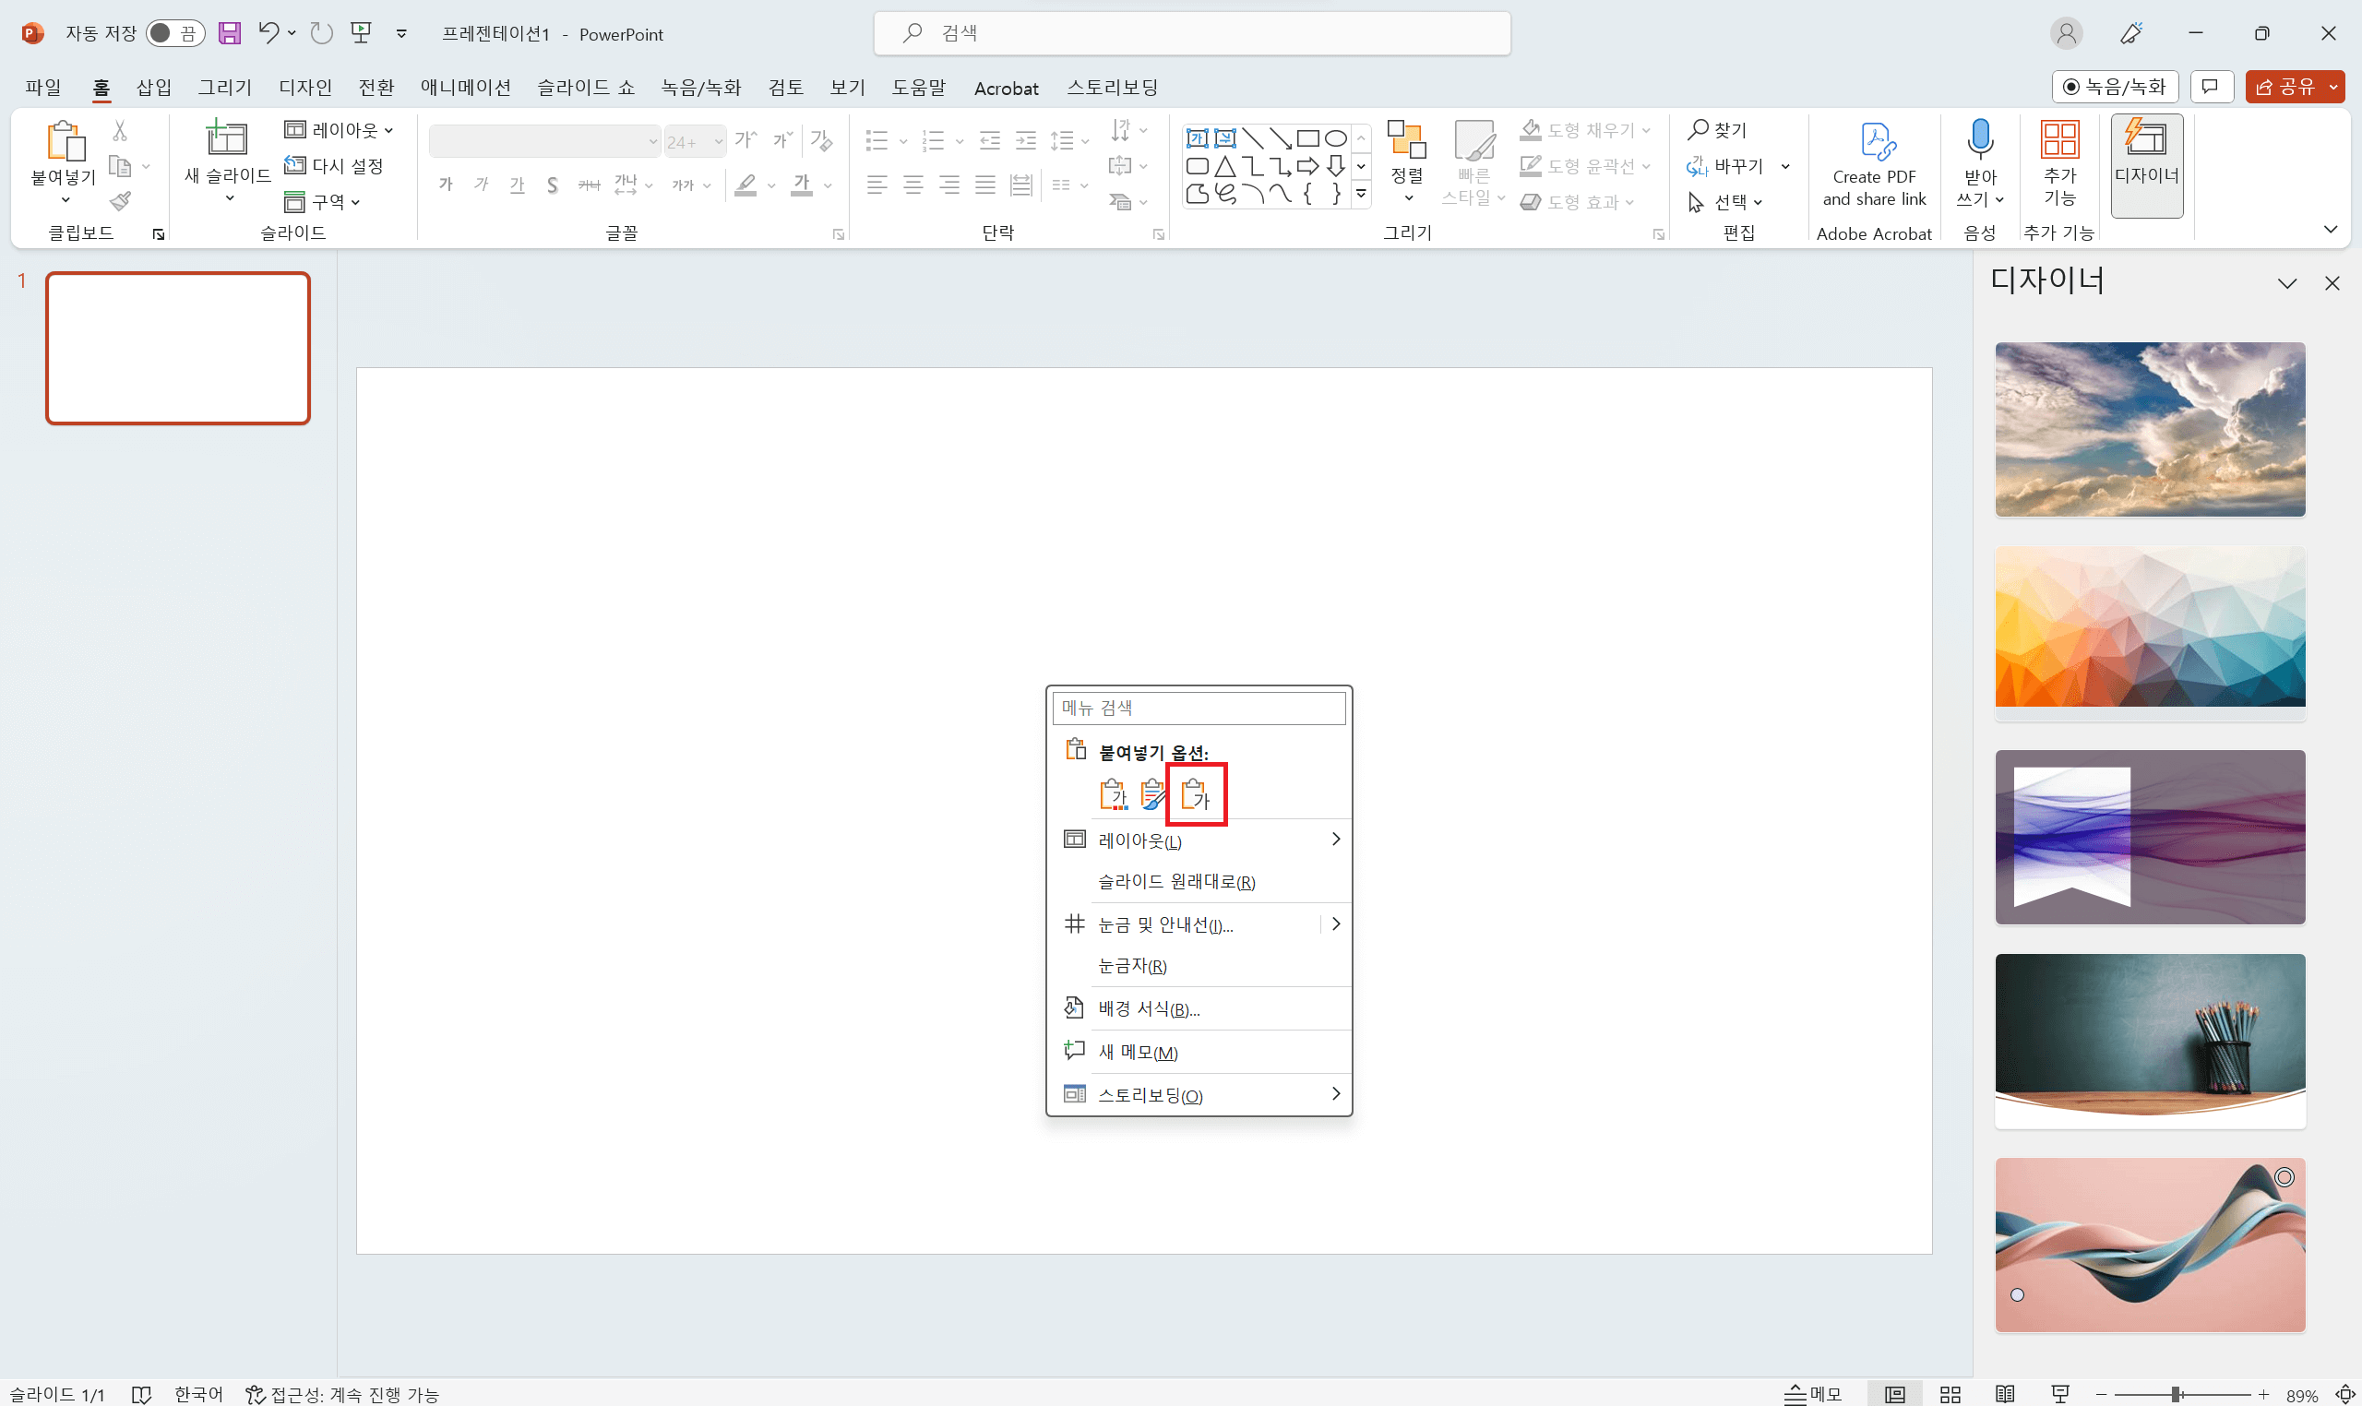Viewport: 2362px width, 1406px height.
Task: Toggle the AutoSave (자동 저장) switch
Action: pos(174,33)
